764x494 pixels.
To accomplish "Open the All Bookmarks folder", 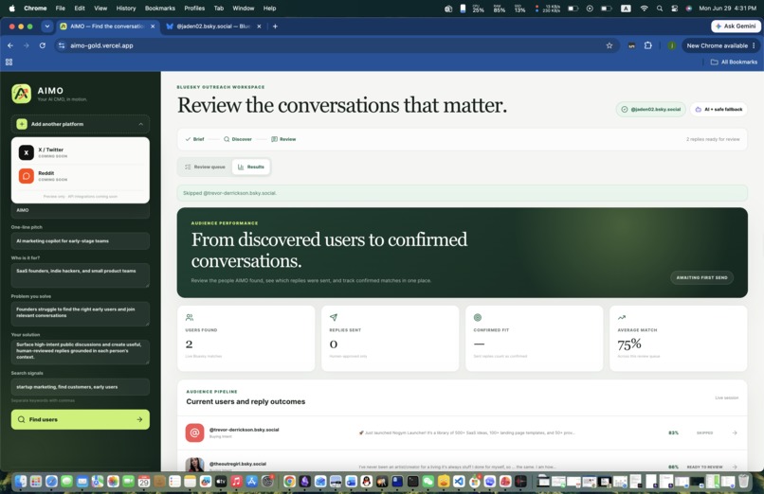I will coord(734,62).
